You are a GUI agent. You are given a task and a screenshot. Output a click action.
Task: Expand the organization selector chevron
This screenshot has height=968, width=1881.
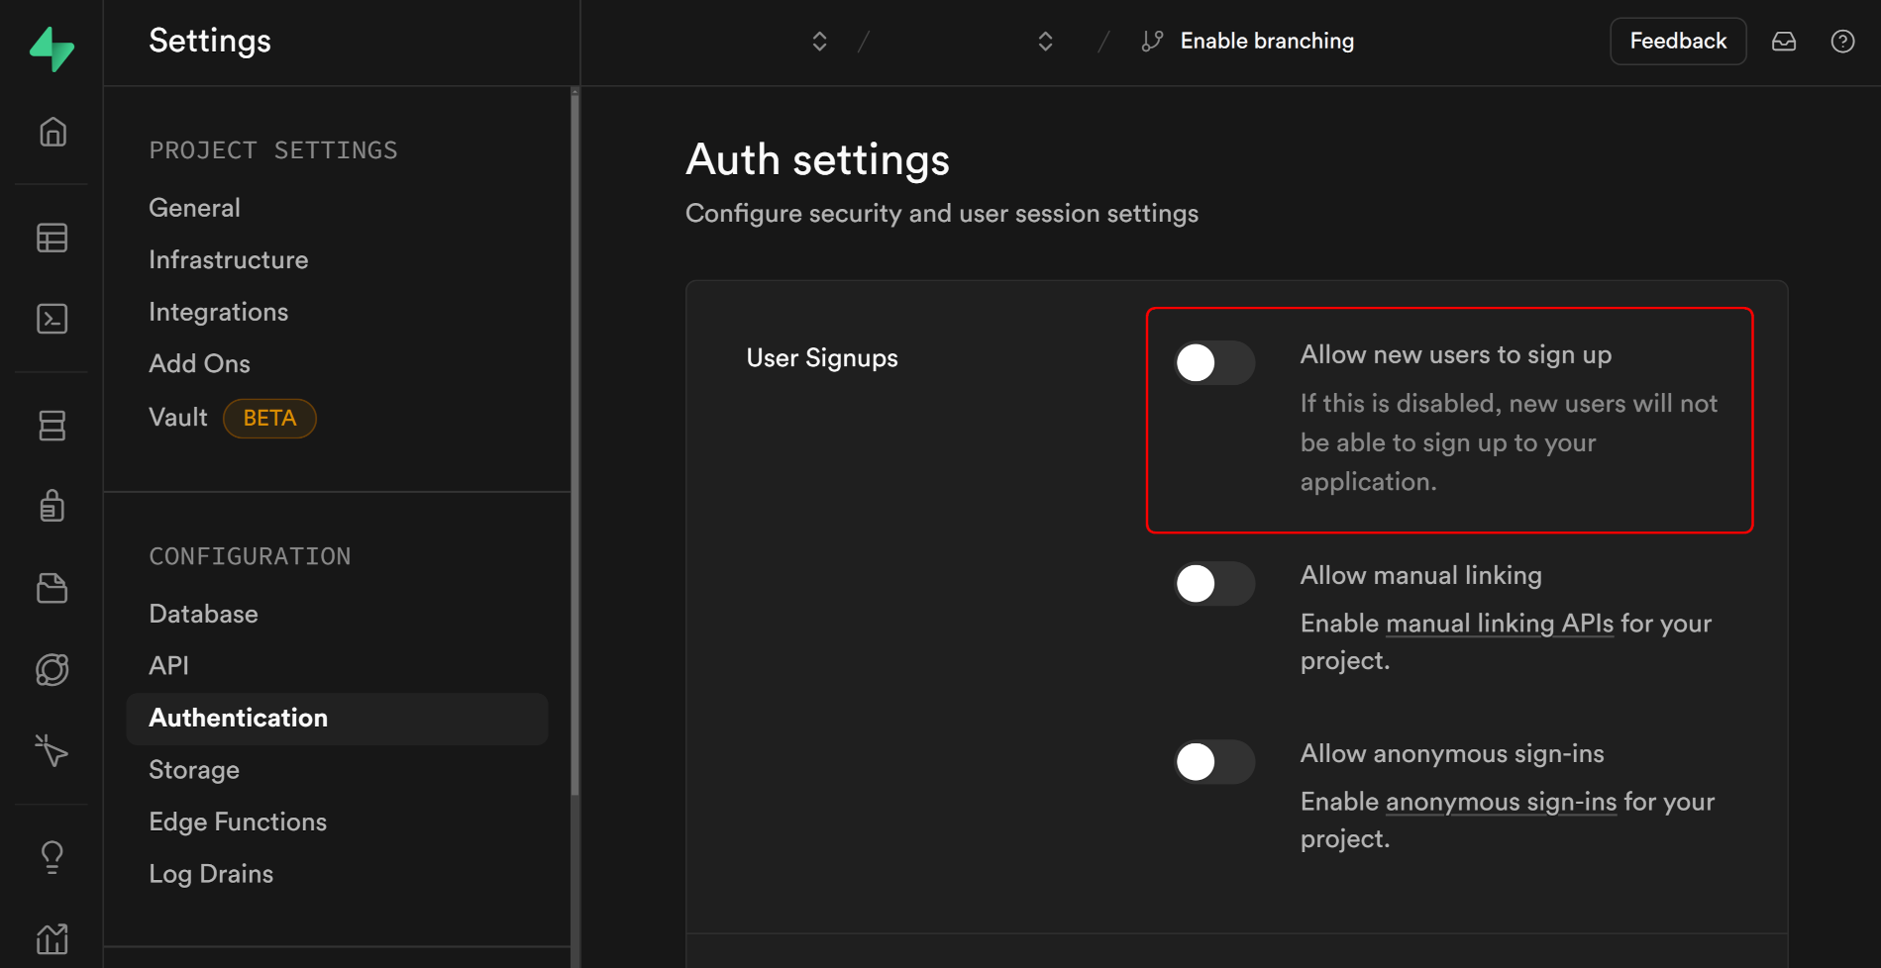tap(819, 42)
